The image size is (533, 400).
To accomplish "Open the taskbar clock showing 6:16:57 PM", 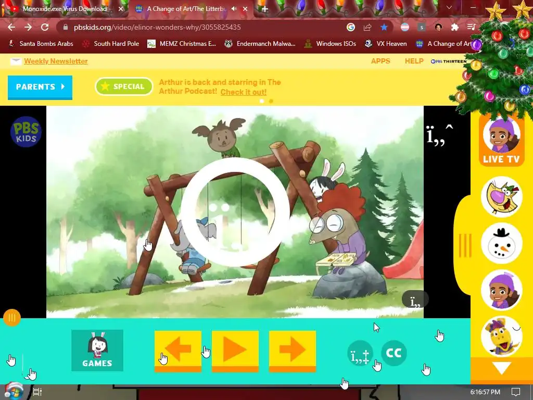I will (485, 392).
